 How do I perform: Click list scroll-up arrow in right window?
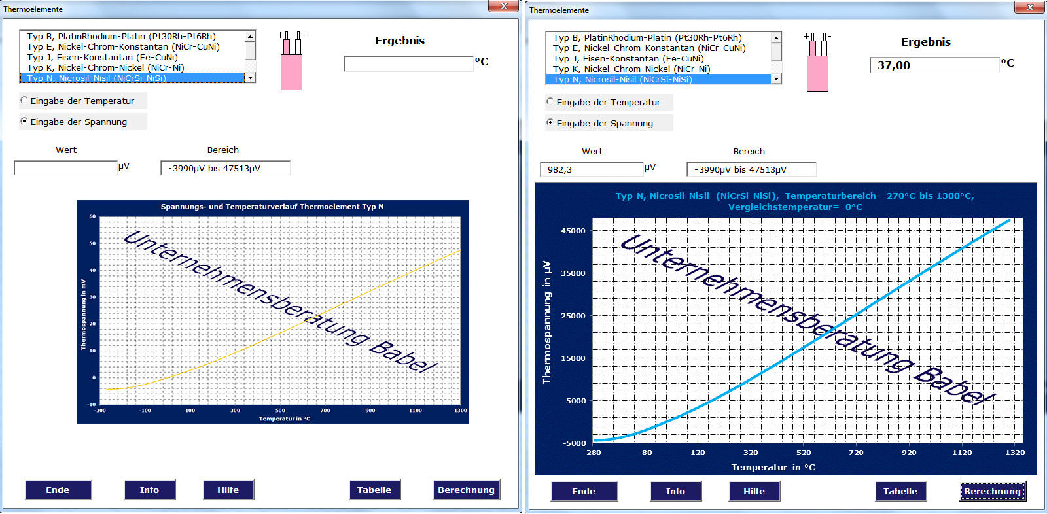(776, 38)
